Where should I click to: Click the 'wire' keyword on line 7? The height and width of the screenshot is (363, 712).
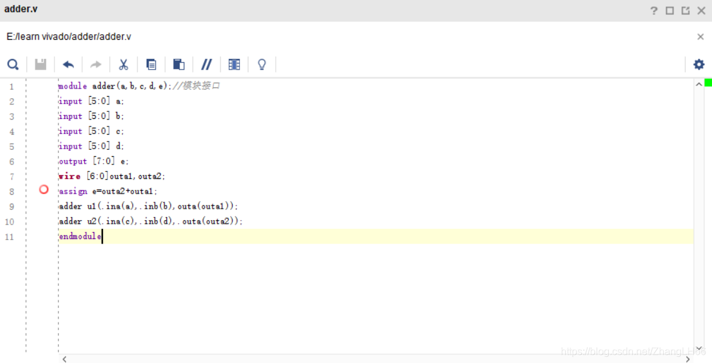pos(70,176)
